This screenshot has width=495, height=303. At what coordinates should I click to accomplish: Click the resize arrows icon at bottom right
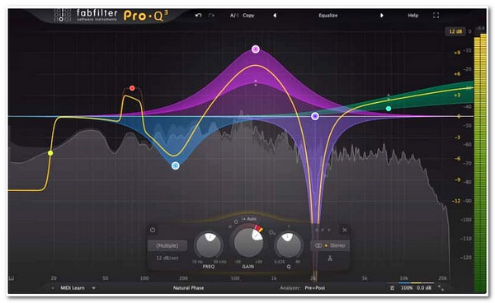coord(441,288)
